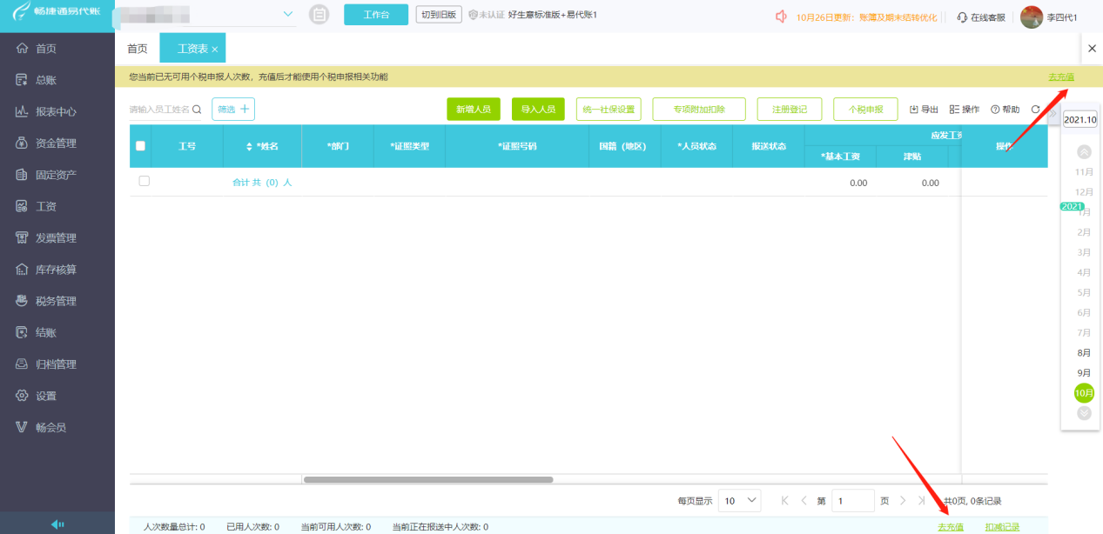The width and height of the screenshot is (1103, 534).
Task: Click 个税申报 button
Action: [865, 109]
